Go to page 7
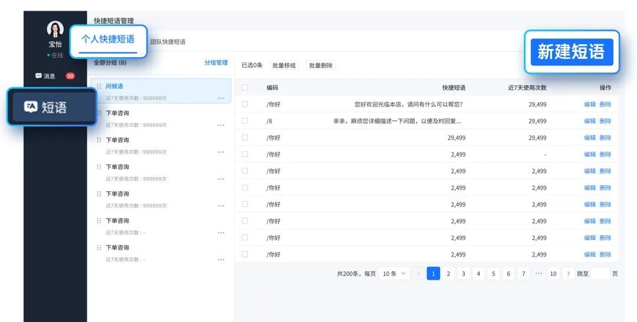Viewport: 637px width, 322px height. pos(524,274)
